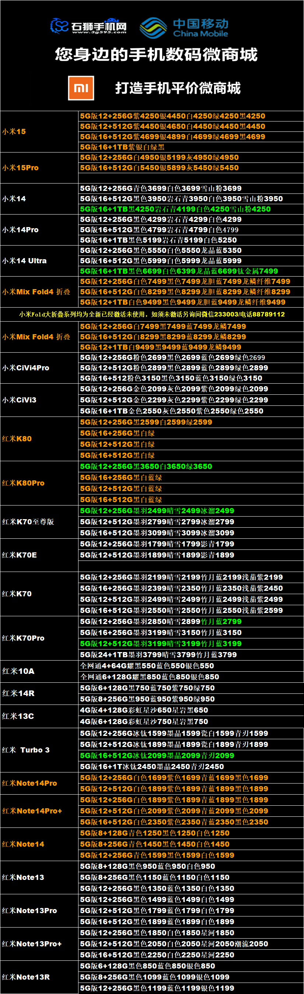Select row "5G版12+256G青色1599黑色1599白色1599"

[x=191, y=856]
